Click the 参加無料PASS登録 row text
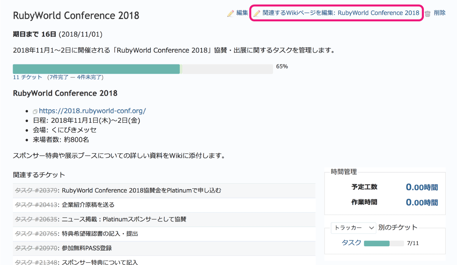 pyautogui.click(x=87, y=248)
